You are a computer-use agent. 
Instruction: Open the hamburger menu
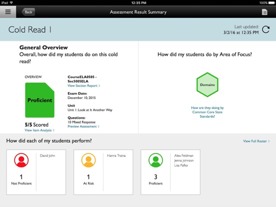(8, 12)
